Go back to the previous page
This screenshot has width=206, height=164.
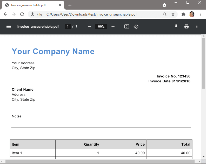coord(5,15)
